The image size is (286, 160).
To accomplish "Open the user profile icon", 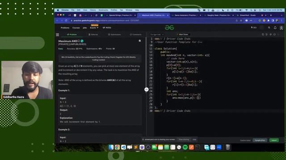I will [281, 28].
